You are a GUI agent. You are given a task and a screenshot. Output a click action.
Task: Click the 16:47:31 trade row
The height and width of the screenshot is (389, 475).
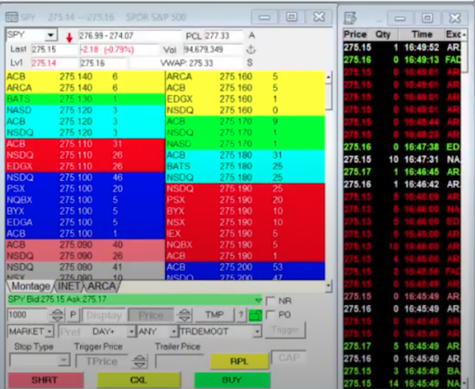[402, 160]
